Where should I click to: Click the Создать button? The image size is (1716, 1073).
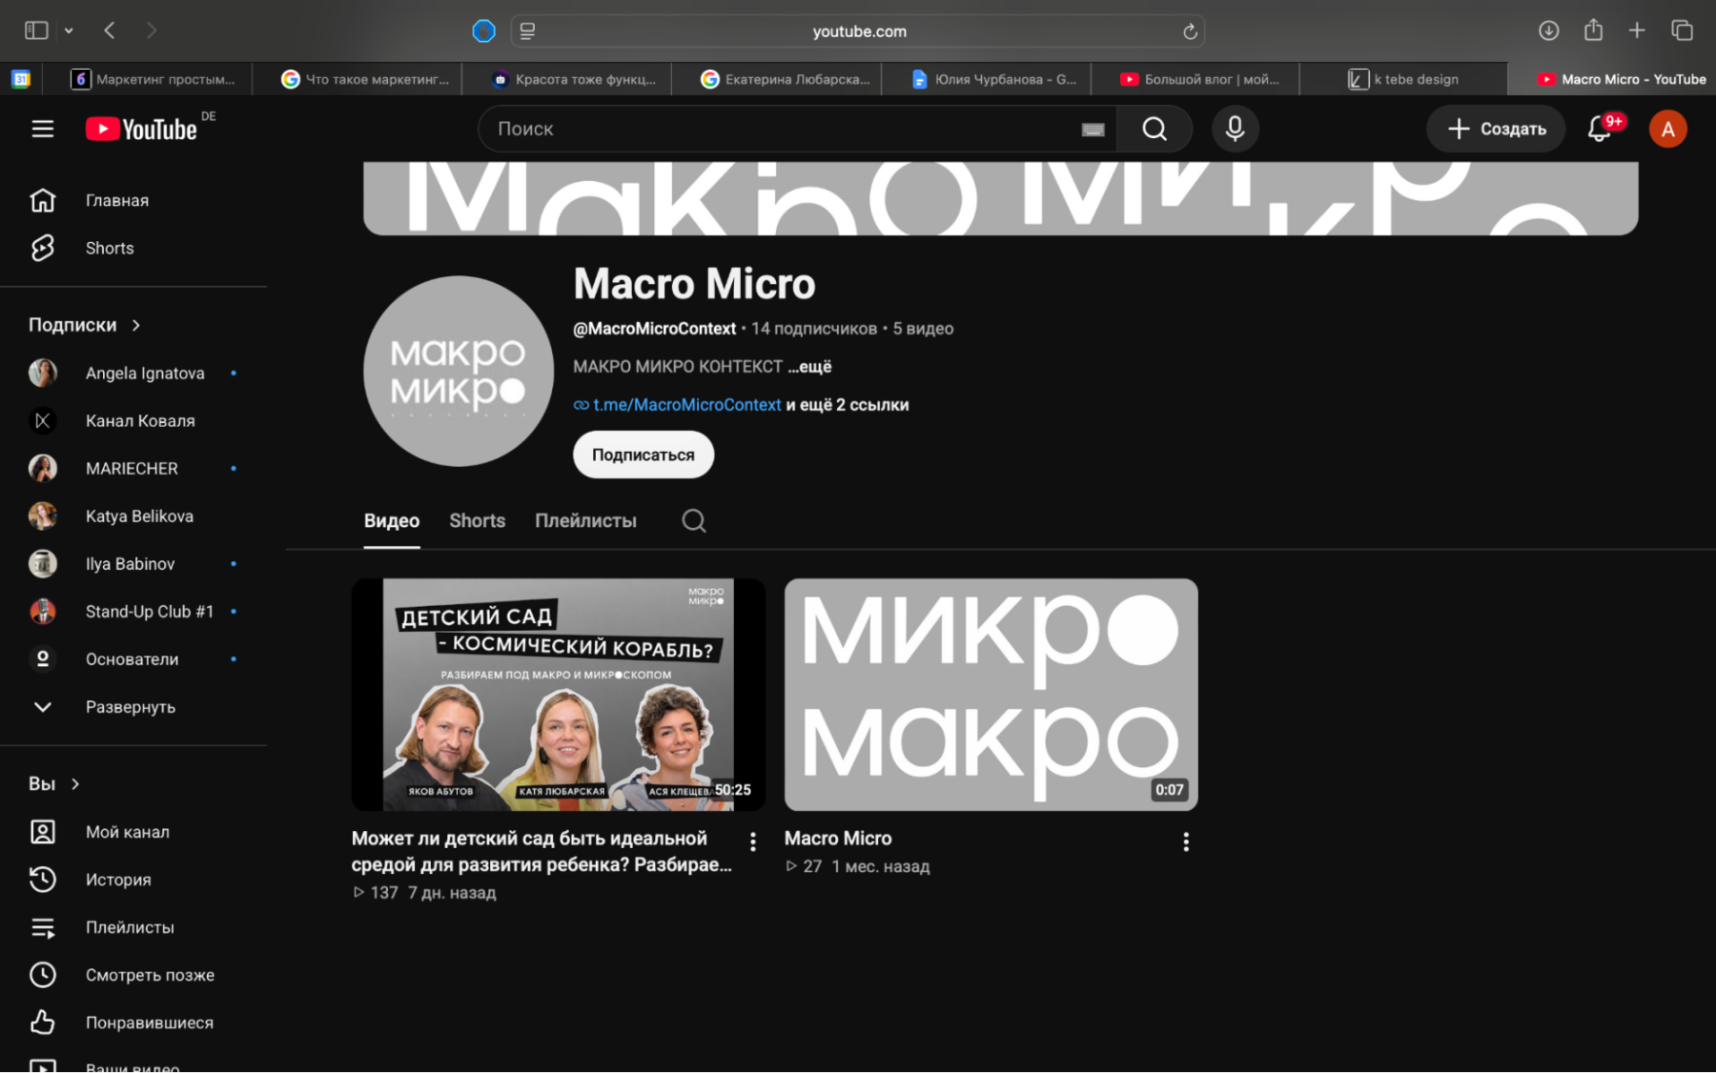[1496, 129]
